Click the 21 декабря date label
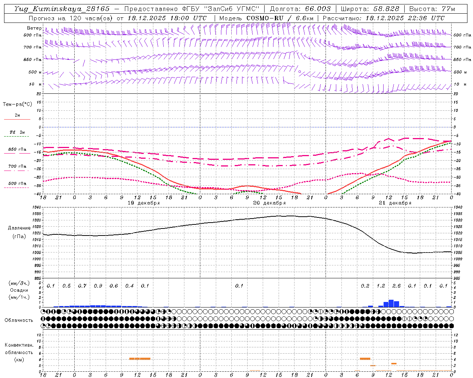The image size is (473, 378). point(395,203)
